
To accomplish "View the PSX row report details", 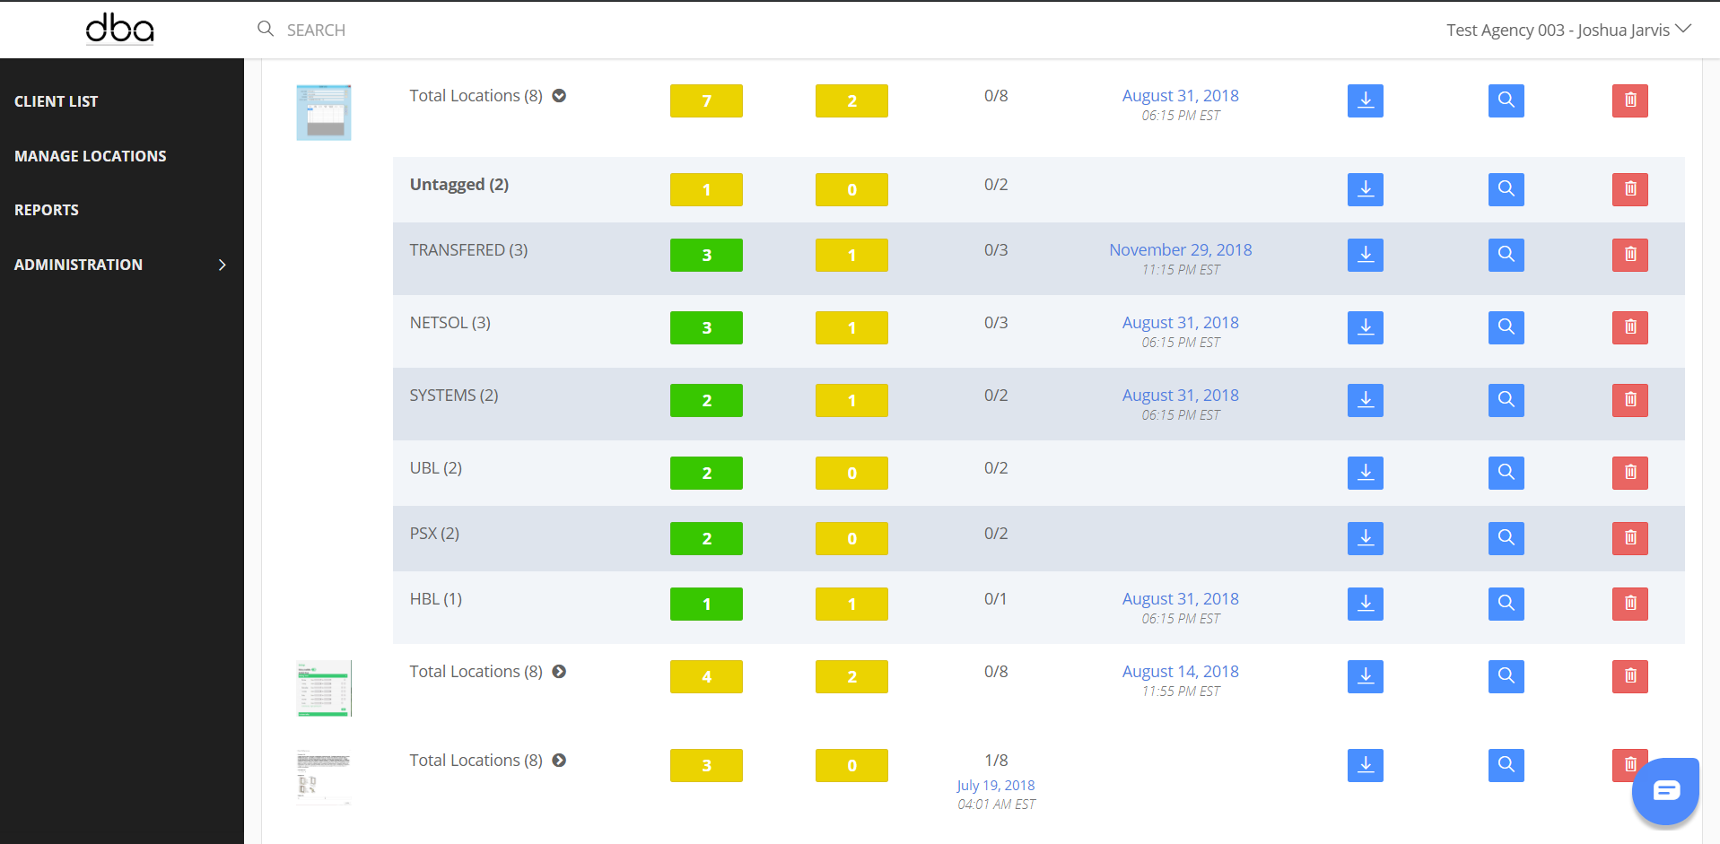I will point(1506,538).
